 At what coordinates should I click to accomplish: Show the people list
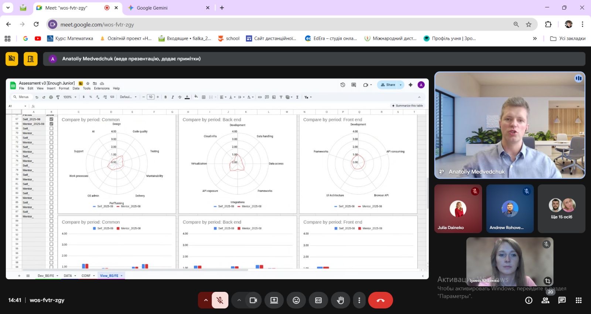(545, 300)
